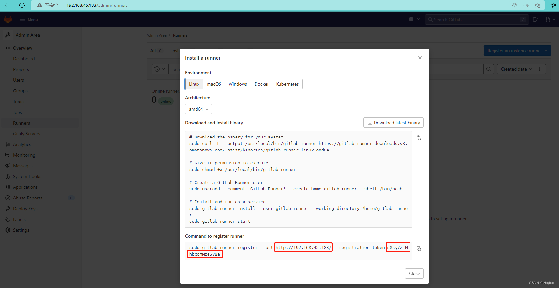Click the browser read aloud icon
Screen dimensions: 559x288
click(x=514, y=5)
